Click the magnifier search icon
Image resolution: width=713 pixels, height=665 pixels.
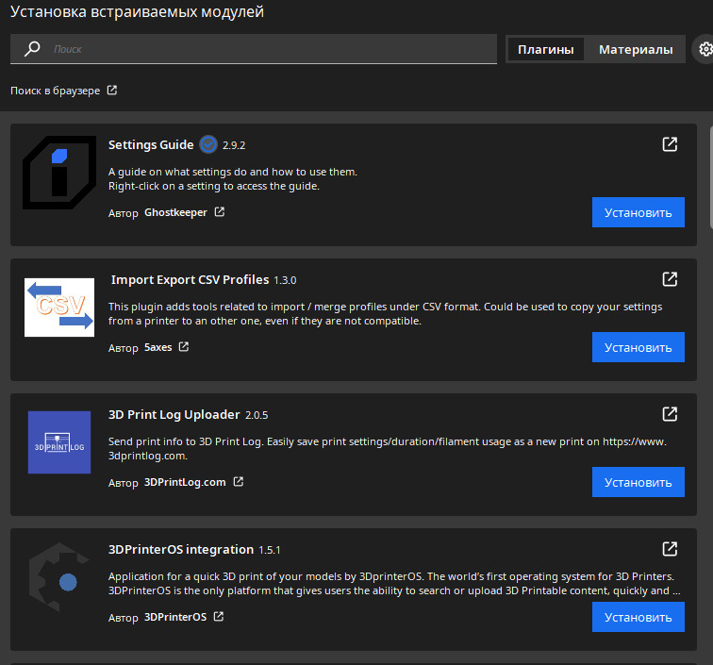click(x=32, y=49)
